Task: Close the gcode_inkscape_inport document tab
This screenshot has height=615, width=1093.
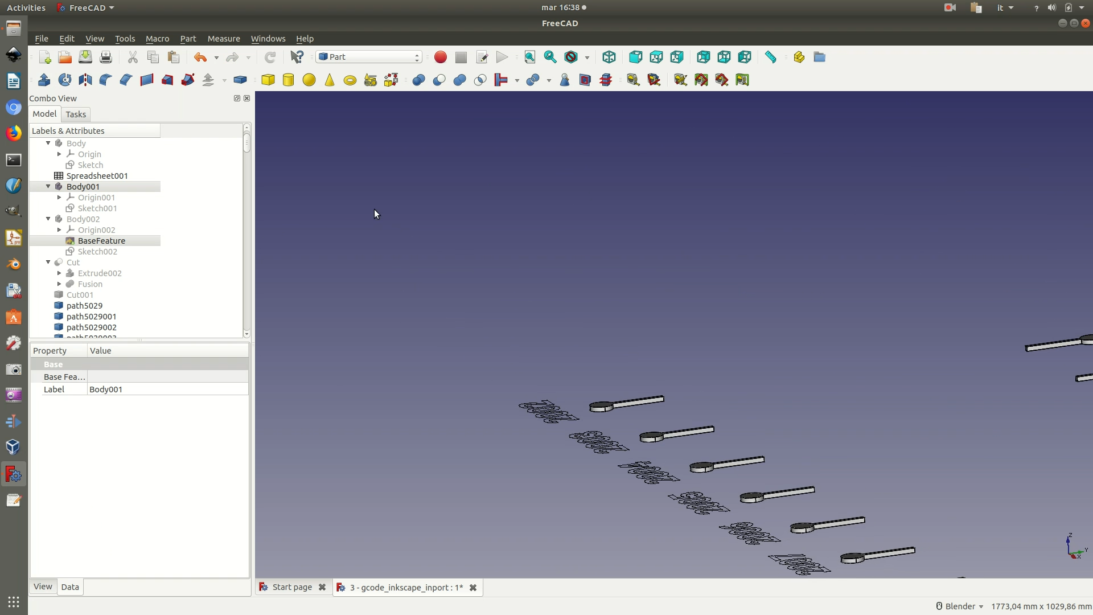Action: (x=473, y=588)
